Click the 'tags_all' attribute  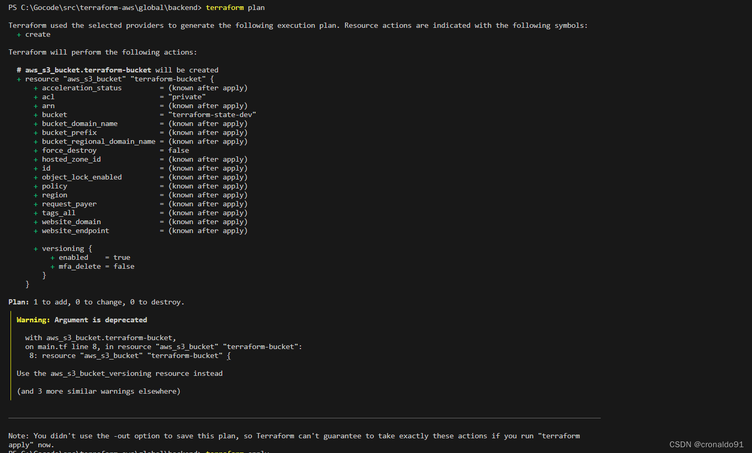[x=59, y=213]
